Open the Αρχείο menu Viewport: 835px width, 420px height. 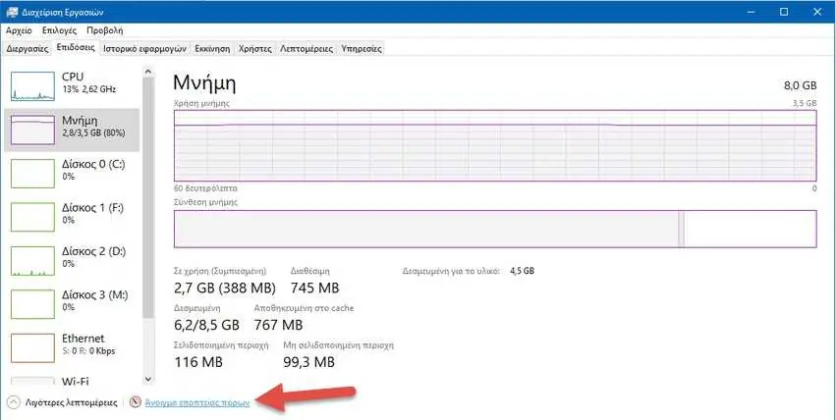click(20, 30)
